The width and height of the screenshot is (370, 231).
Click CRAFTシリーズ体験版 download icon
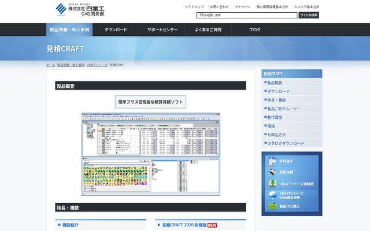[272, 184]
